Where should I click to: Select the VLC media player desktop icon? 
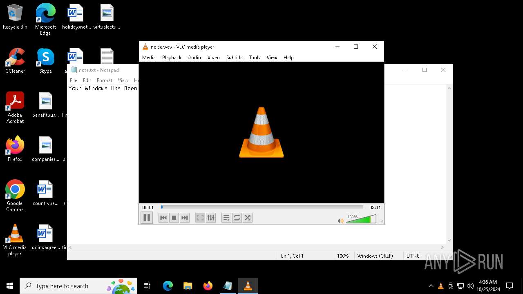pos(15,240)
